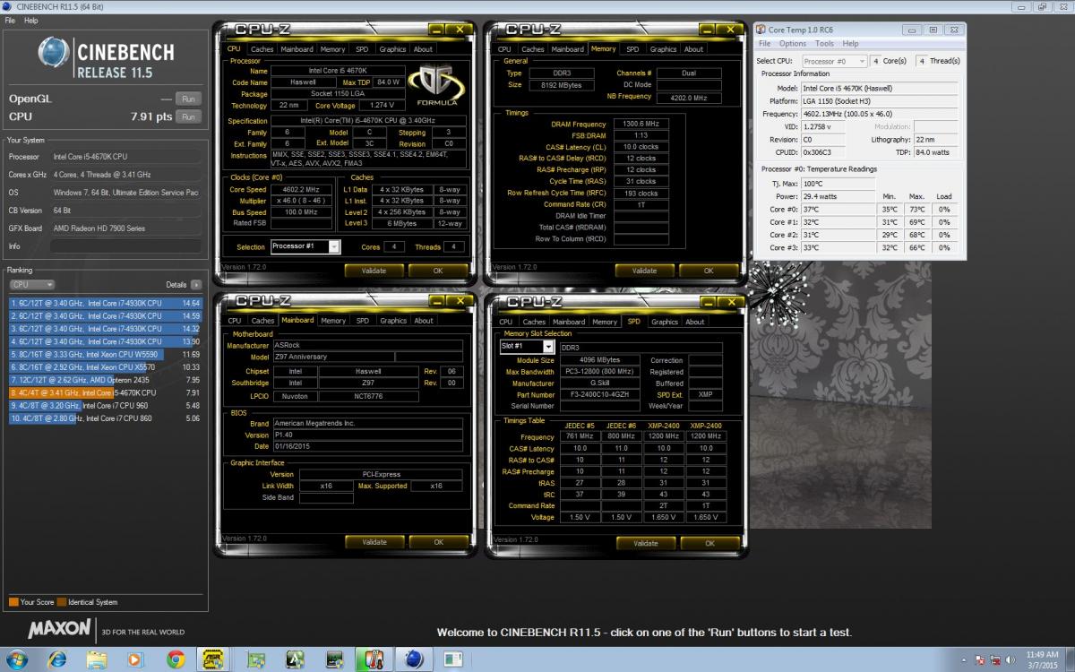Screen dimensions: 1075x672
Task: Open Graphics tab in the top-left CPU-Z
Action: [392, 49]
